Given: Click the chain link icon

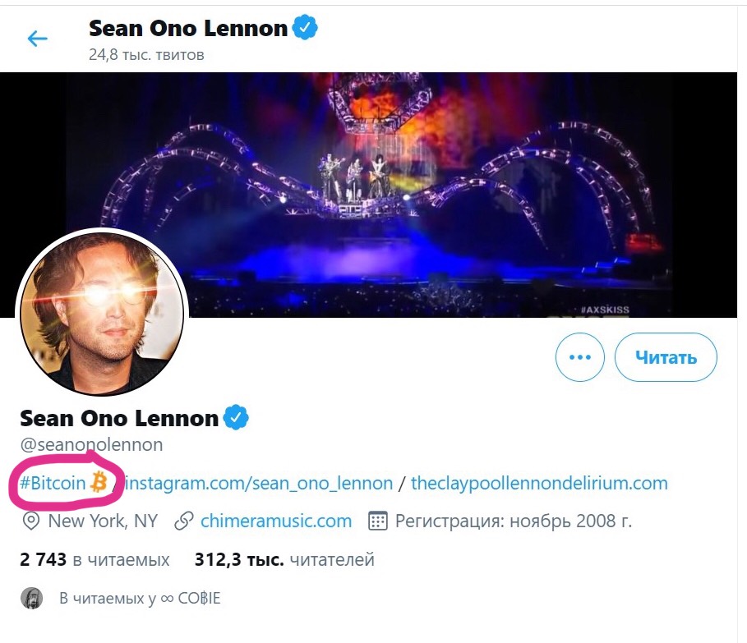Looking at the screenshot, I should tap(184, 521).
